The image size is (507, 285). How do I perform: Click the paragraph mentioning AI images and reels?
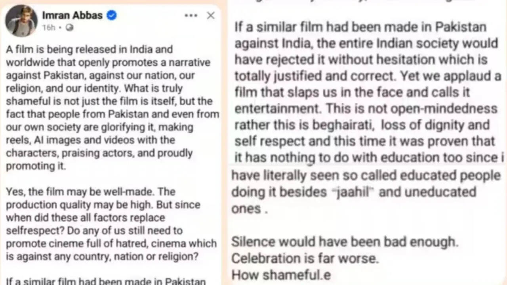click(x=99, y=140)
